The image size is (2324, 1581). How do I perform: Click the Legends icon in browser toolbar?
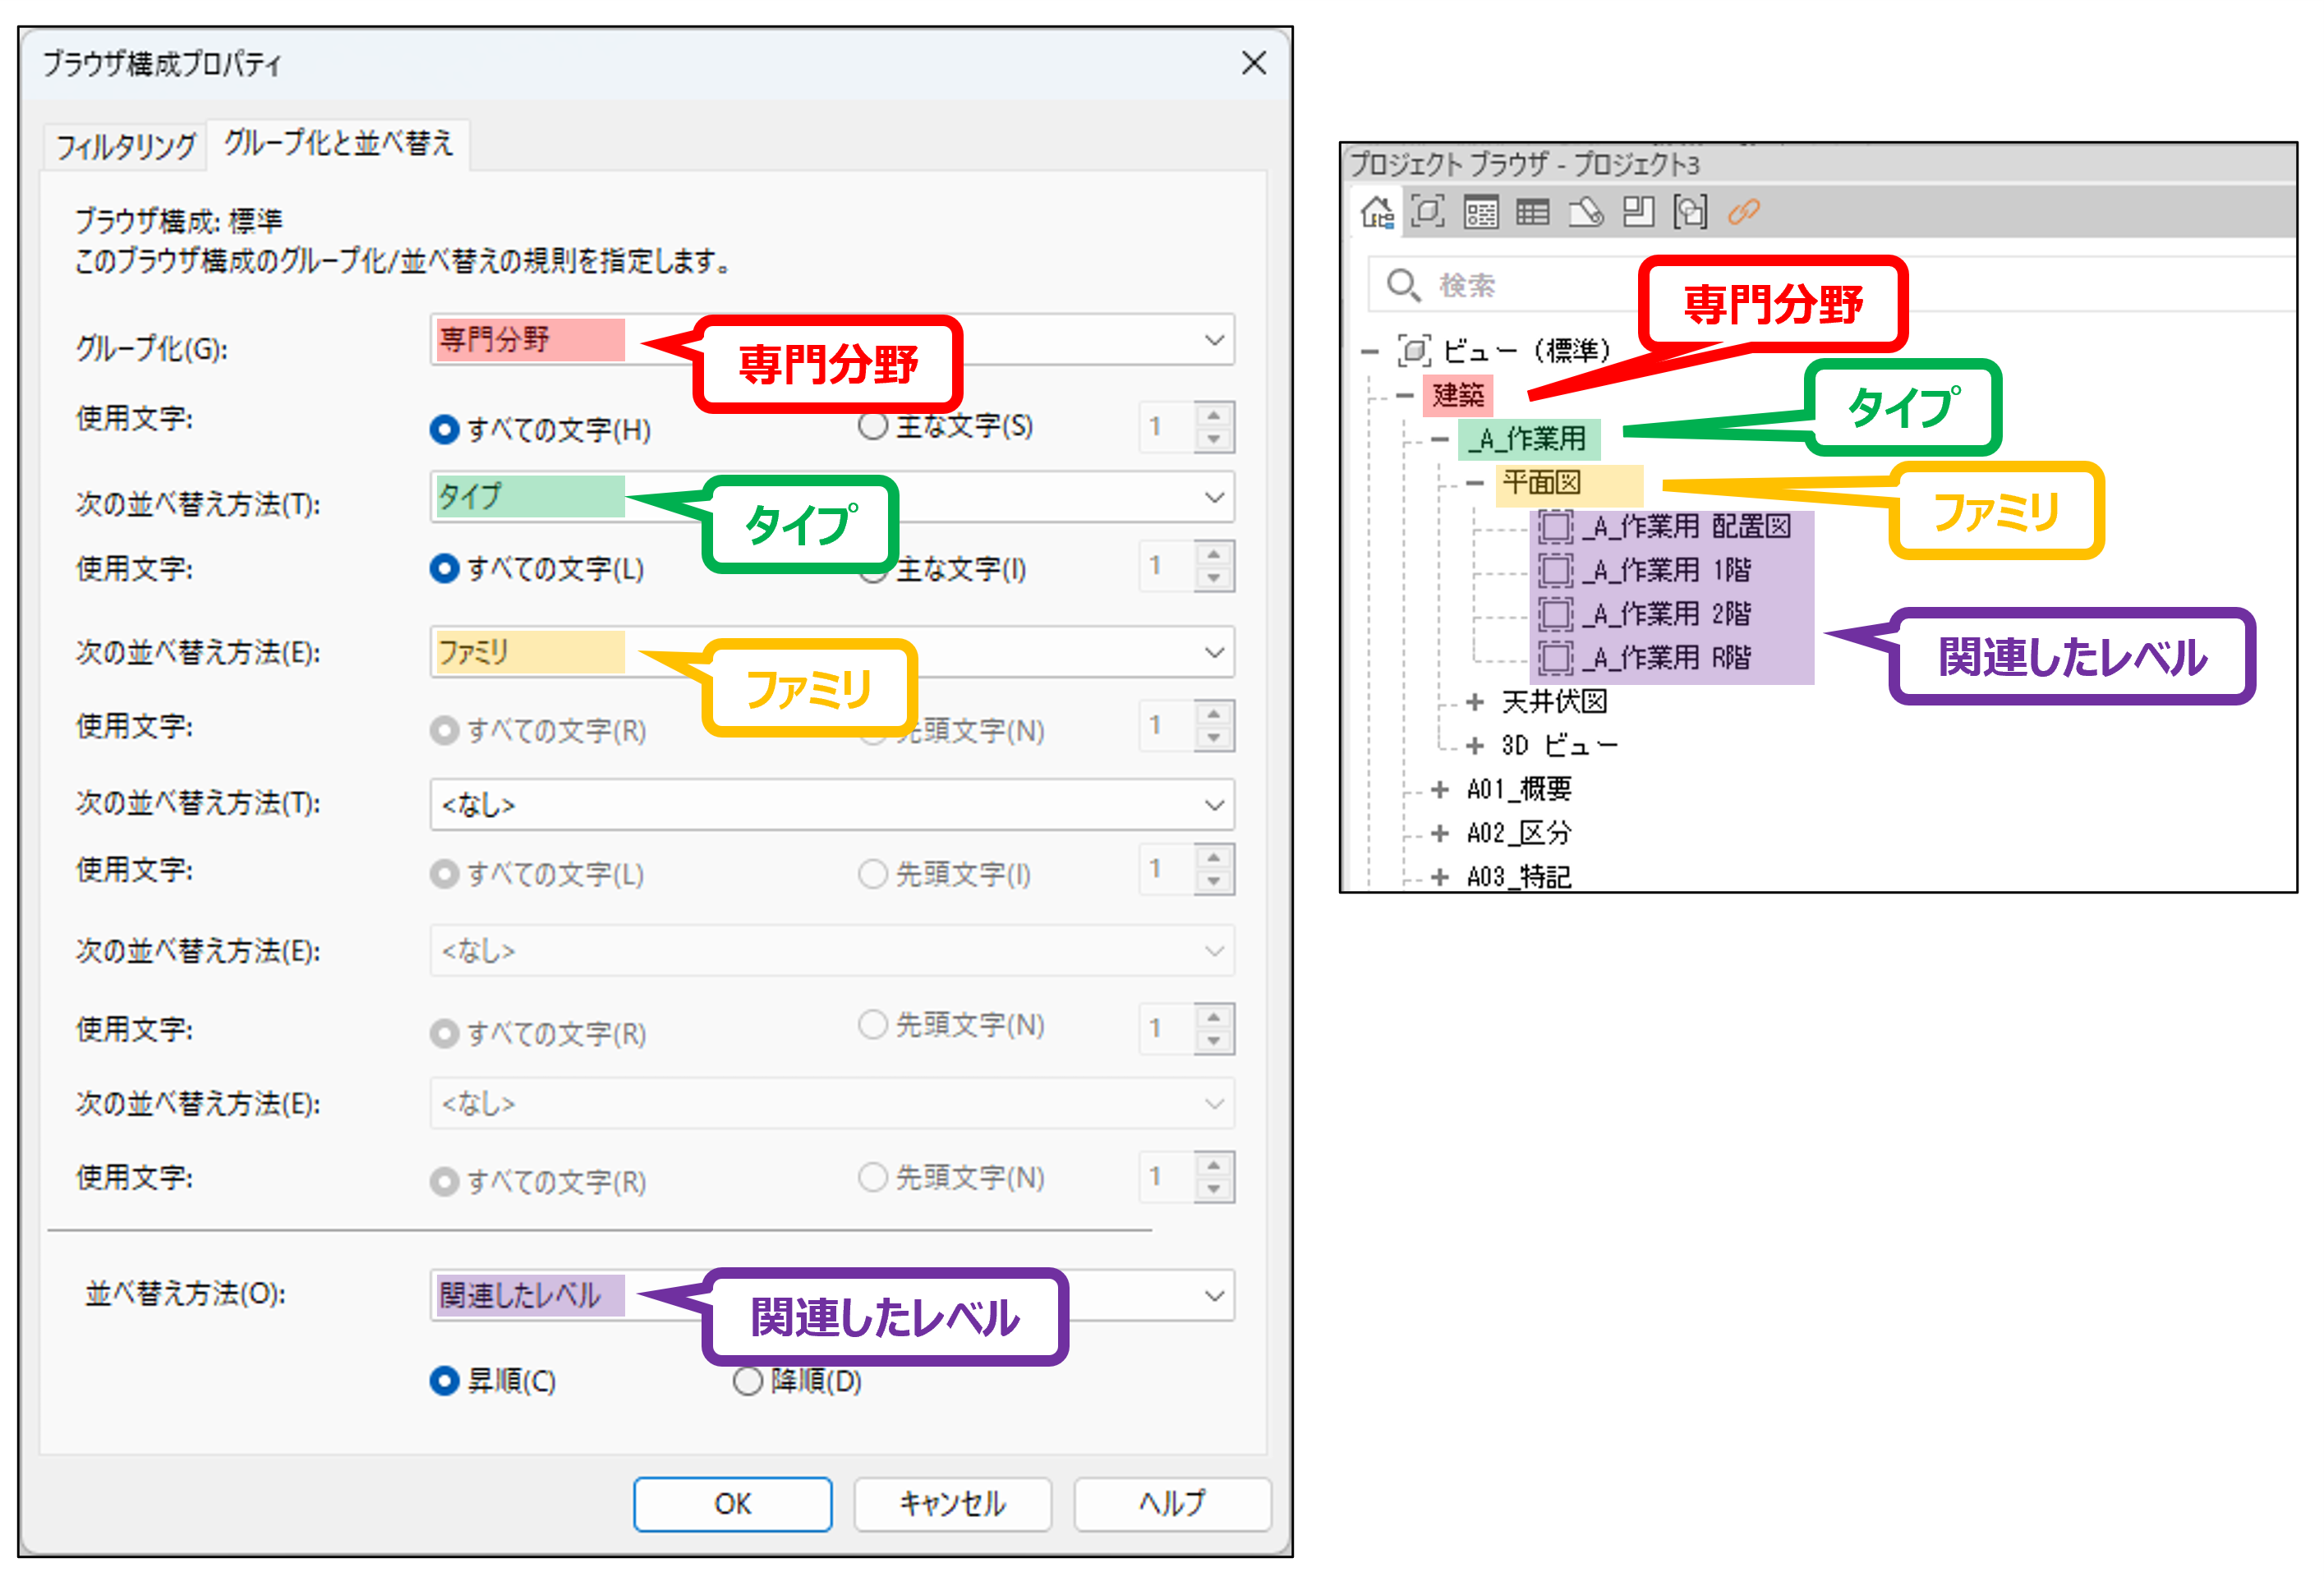(x=1481, y=212)
